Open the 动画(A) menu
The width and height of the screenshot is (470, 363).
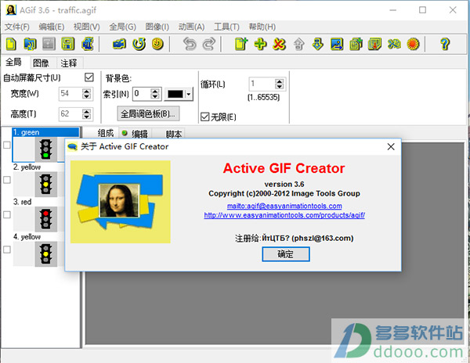[x=191, y=27]
